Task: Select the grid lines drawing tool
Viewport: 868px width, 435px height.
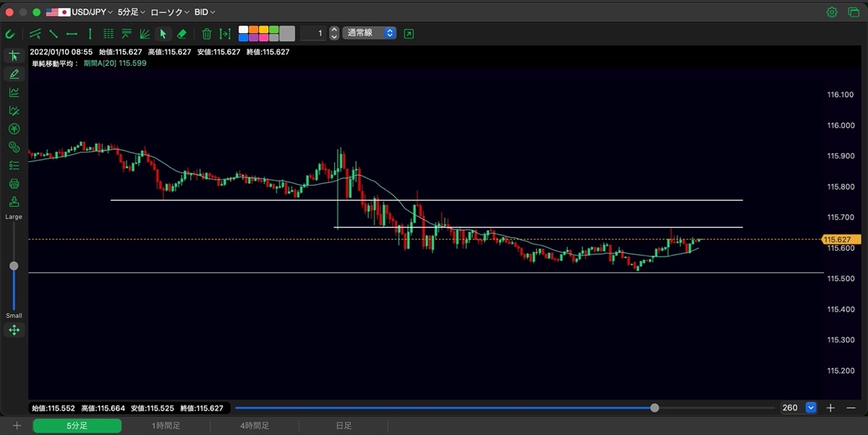Action: click(x=109, y=33)
